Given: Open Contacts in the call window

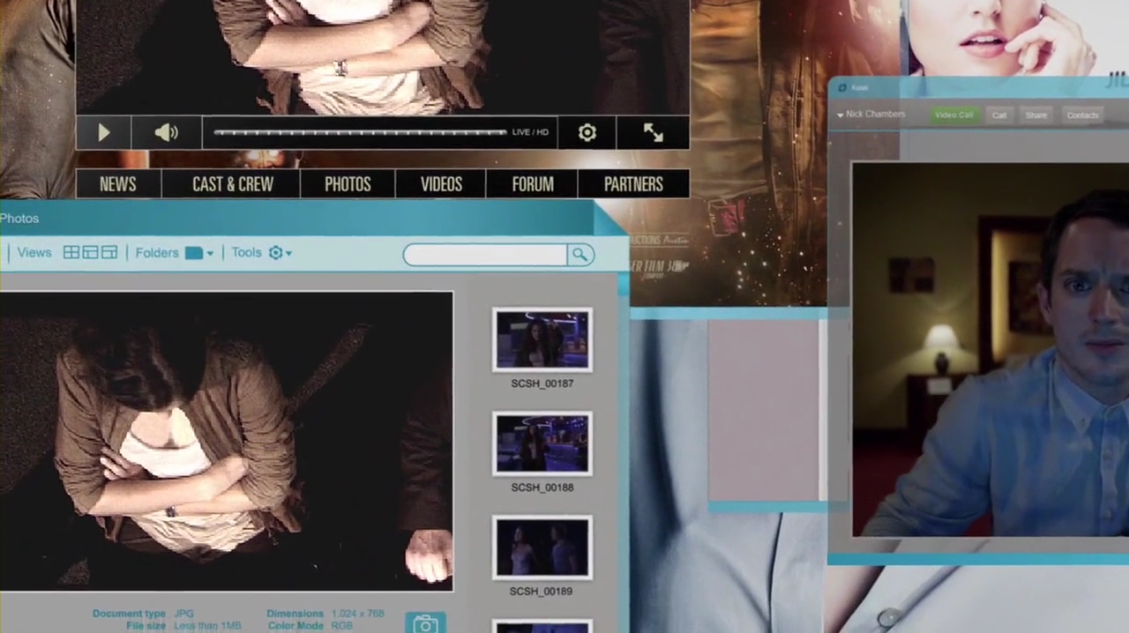Looking at the screenshot, I should [x=1082, y=115].
